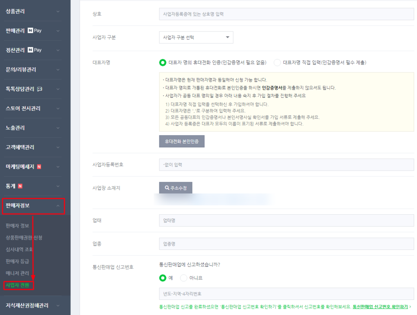Viewport: 417px width, 315px height.
Task: Expand the 문의/리뷰관리 menu chevron
Action: 58,69
